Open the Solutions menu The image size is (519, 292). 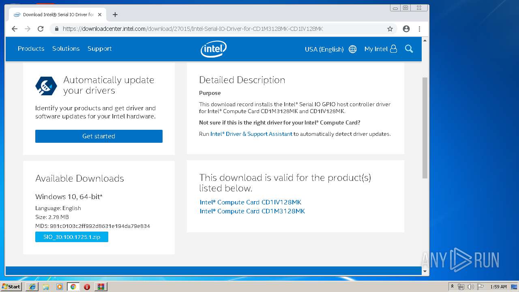coord(66,49)
